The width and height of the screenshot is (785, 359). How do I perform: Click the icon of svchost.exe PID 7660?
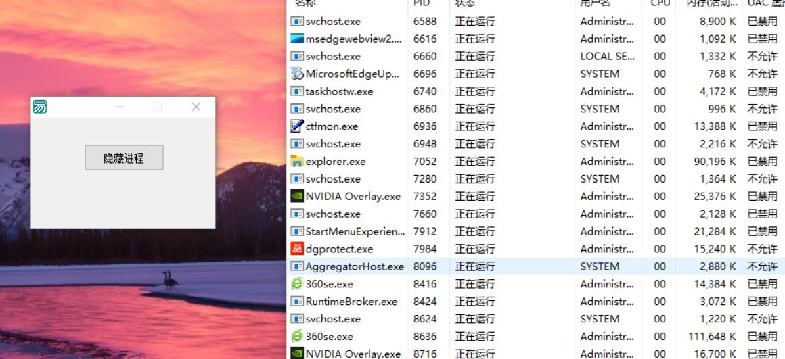[297, 214]
